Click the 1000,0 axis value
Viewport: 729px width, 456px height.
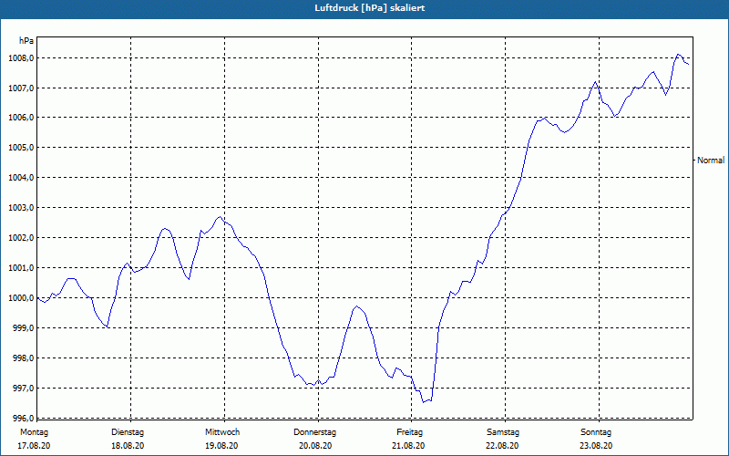pos(21,298)
